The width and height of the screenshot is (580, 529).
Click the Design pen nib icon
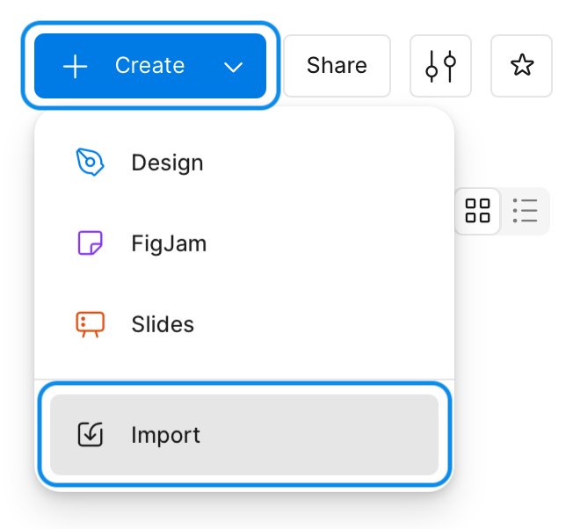coord(90,163)
